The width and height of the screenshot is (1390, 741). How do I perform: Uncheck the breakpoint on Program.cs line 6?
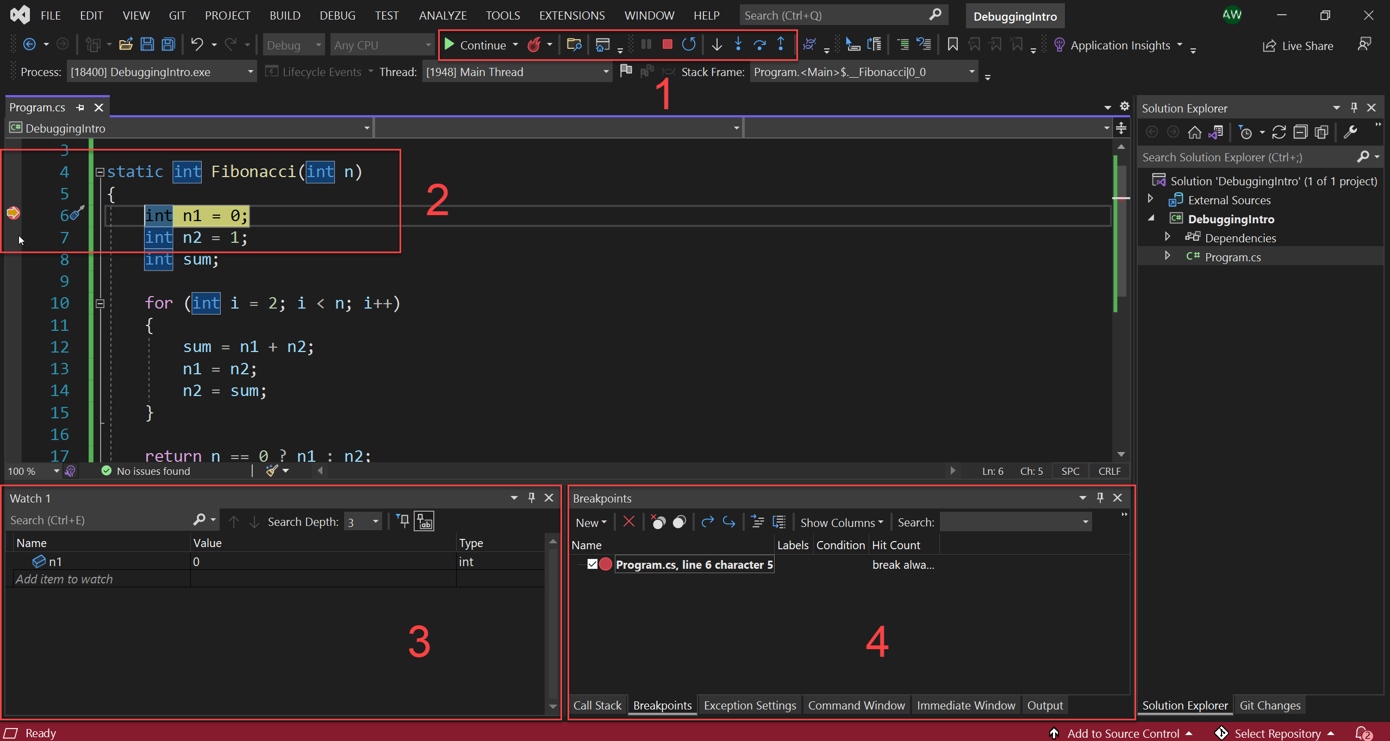(593, 564)
